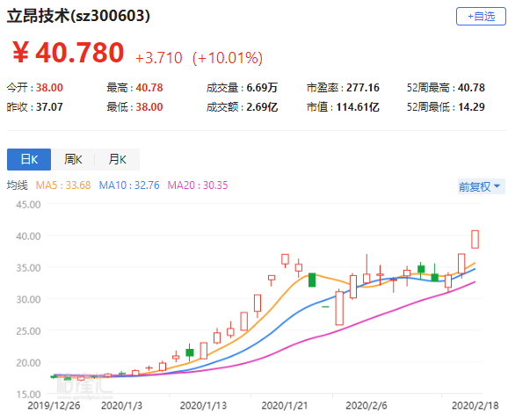This screenshot has width=508, height=414.
Task: Click 成交额 value 2.69亿
Action: coord(262,107)
